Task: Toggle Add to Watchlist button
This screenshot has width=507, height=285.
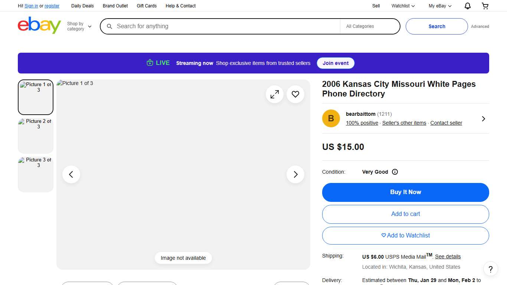Action: click(405, 236)
